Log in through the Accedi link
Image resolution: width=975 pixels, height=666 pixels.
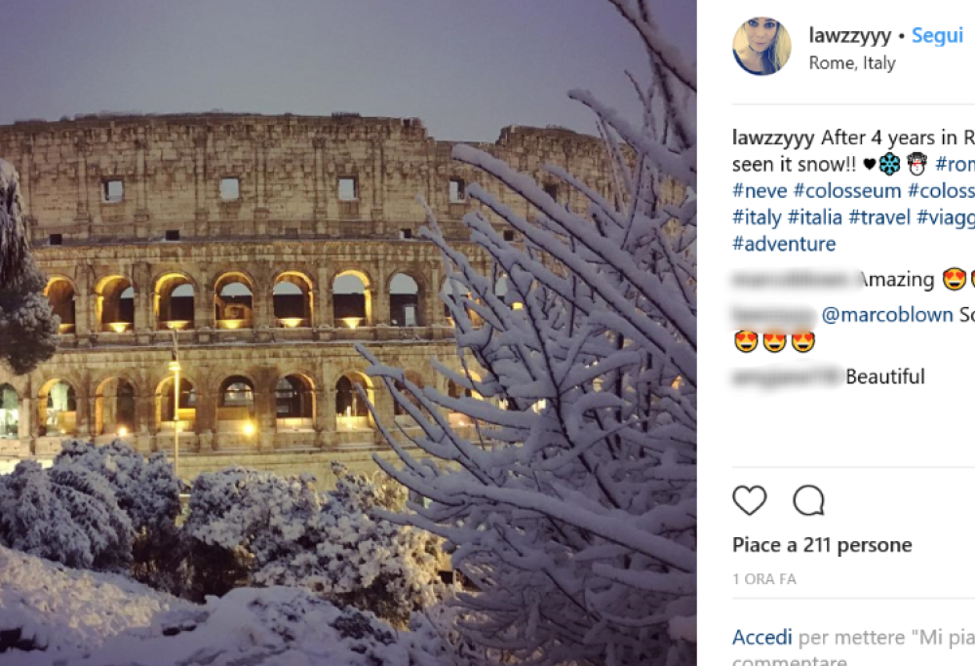pos(761,637)
